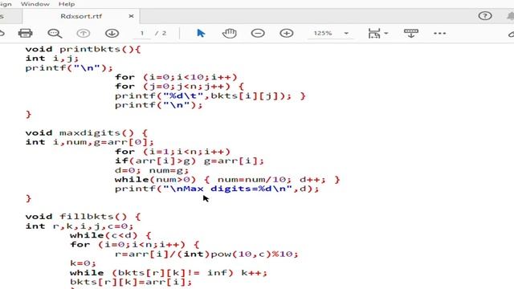Close the Rdxsort.rtf tab
Image resolution: width=514 pixels, height=289 pixels.
131,16
